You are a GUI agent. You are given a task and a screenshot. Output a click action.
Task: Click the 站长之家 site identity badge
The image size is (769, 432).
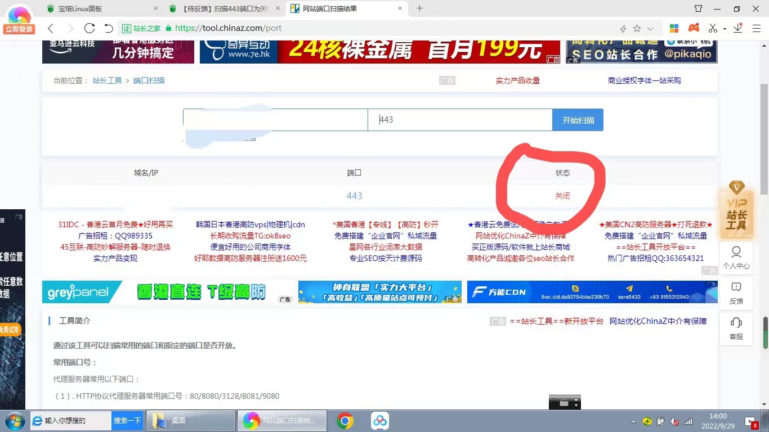(142, 28)
